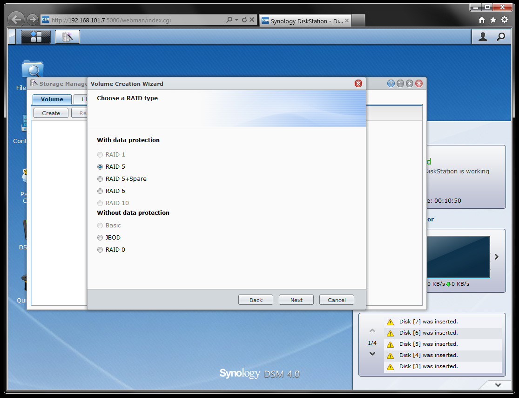Click warning icon for Disk [4] notification
The width and height of the screenshot is (519, 398).
[x=390, y=356]
